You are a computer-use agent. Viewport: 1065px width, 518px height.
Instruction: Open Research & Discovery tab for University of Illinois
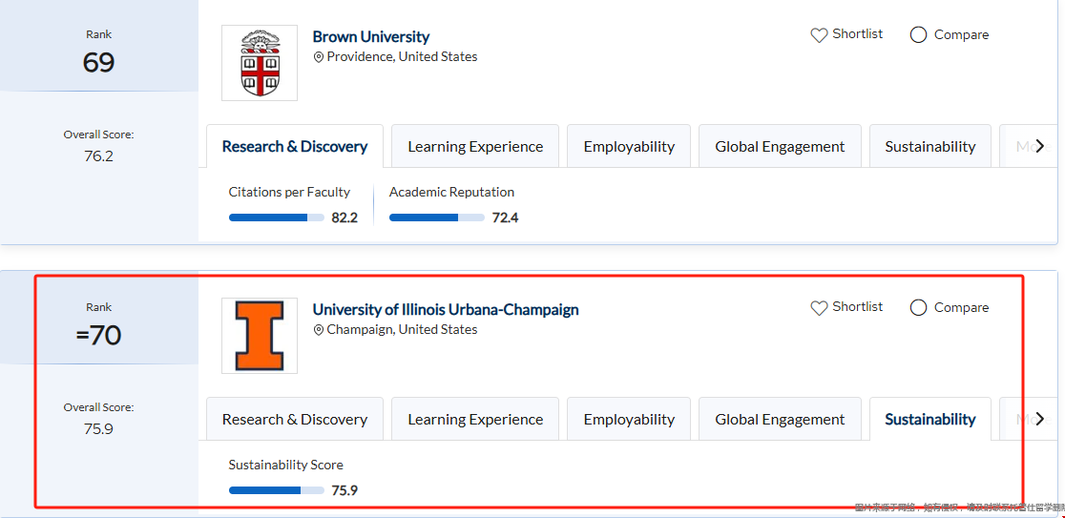tap(295, 420)
